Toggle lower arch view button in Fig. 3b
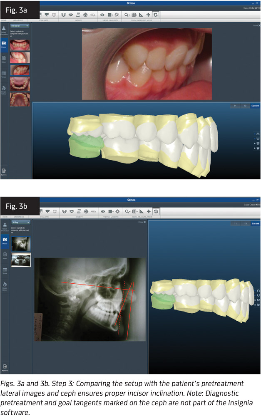The width and height of the screenshot is (261, 416). click(255, 296)
